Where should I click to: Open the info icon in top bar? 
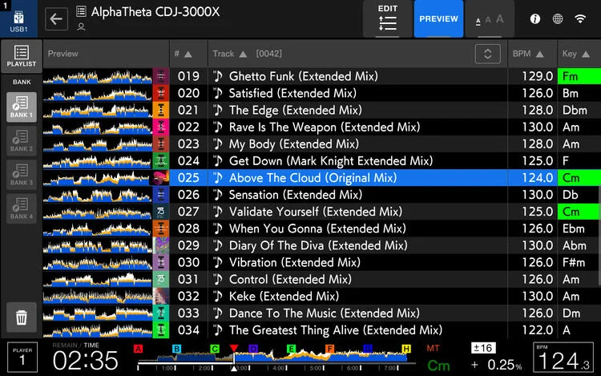click(534, 18)
